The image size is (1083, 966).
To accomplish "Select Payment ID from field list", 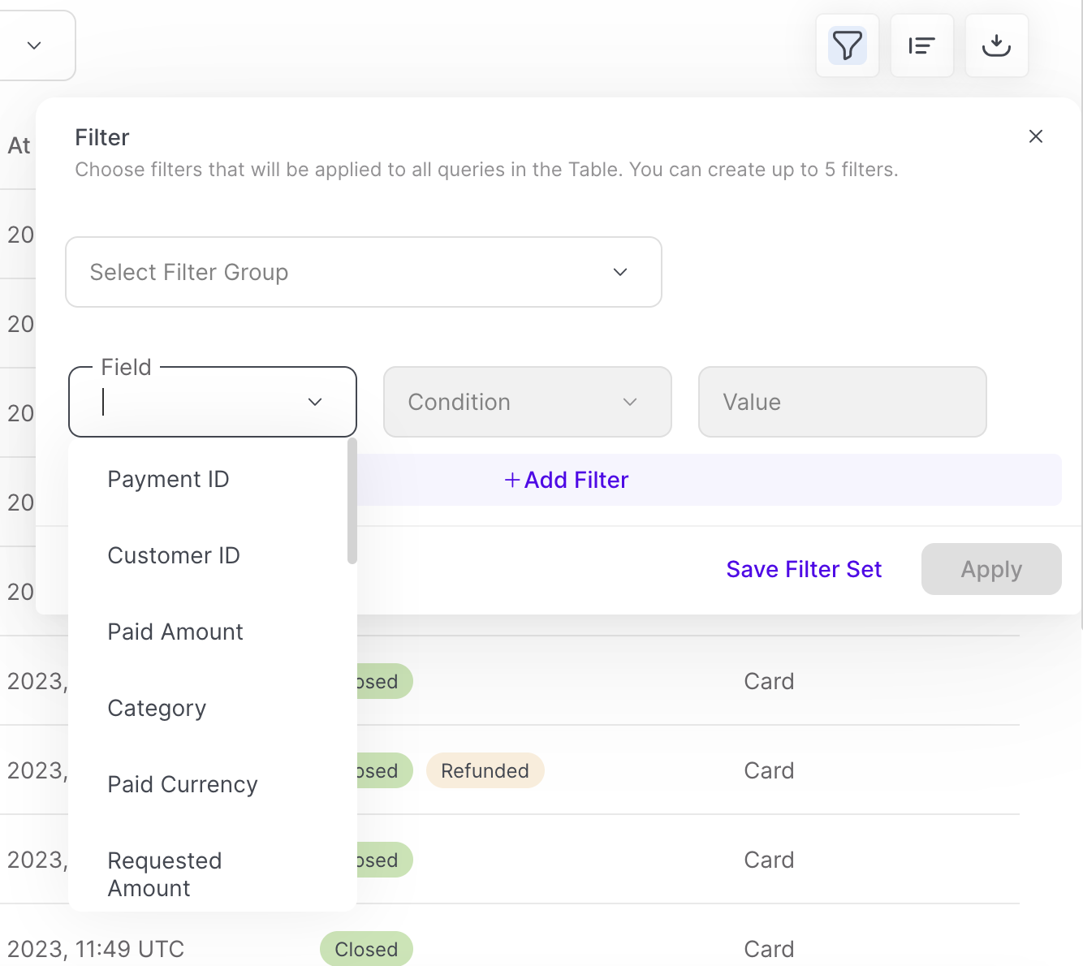I will pos(169,479).
